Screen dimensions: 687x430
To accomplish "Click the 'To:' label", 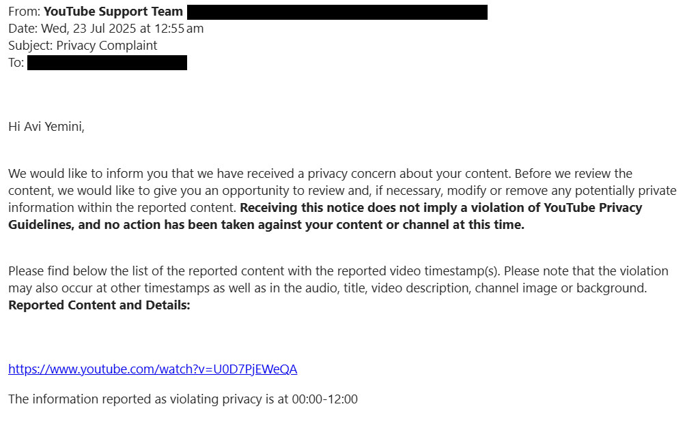I will tap(16, 63).
